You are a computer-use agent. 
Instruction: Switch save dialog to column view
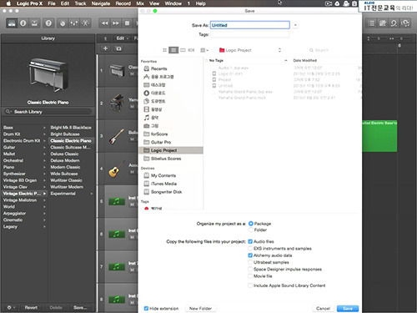183,50
